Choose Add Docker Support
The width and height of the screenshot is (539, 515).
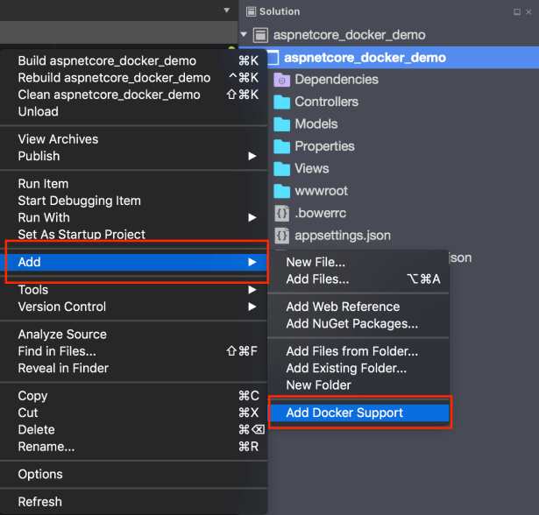[x=344, y=413]
